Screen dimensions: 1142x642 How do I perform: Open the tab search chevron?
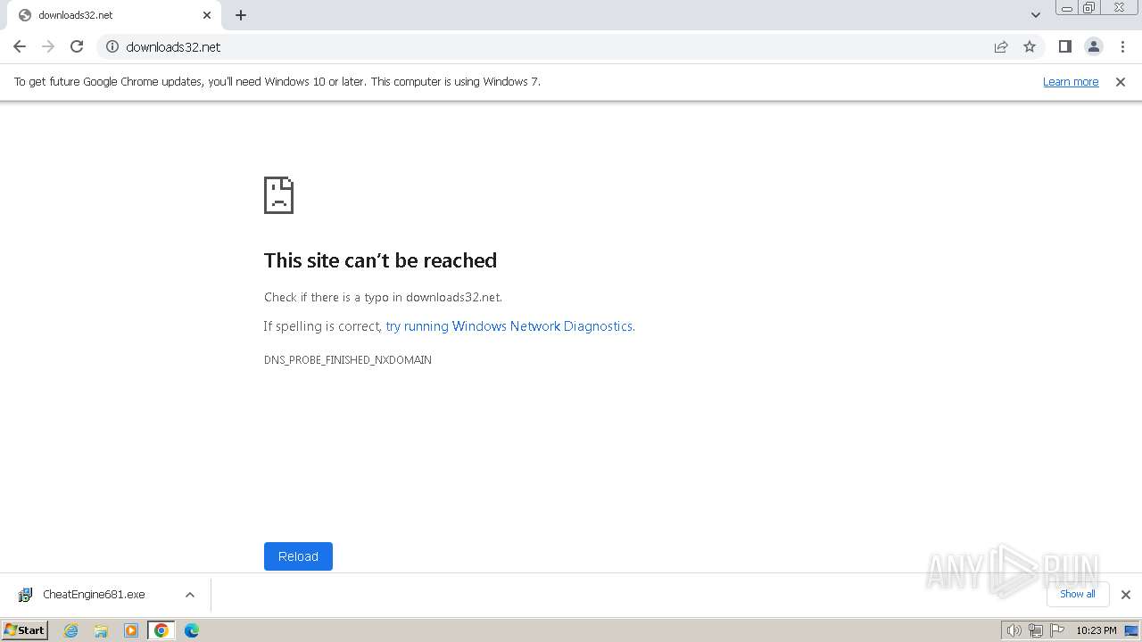pyautogui.click(x=1035, y=15)
